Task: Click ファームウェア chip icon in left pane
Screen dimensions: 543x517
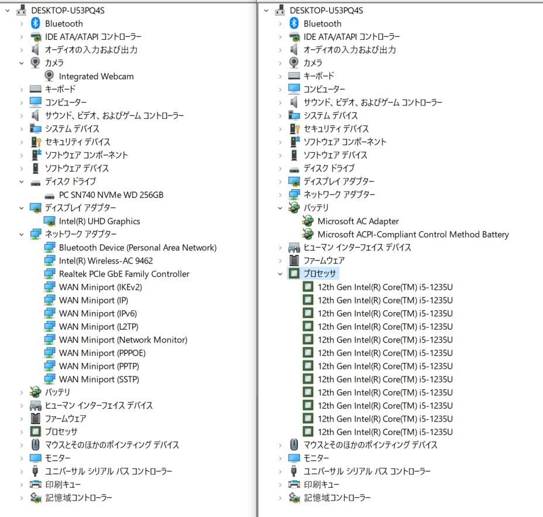Action: pyautogui.click(x=35, y=418)
